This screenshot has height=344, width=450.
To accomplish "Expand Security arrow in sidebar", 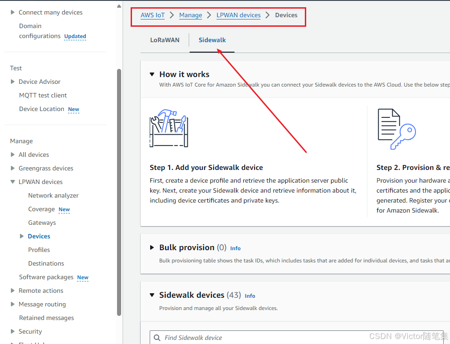I will click(x=13, y=331).
